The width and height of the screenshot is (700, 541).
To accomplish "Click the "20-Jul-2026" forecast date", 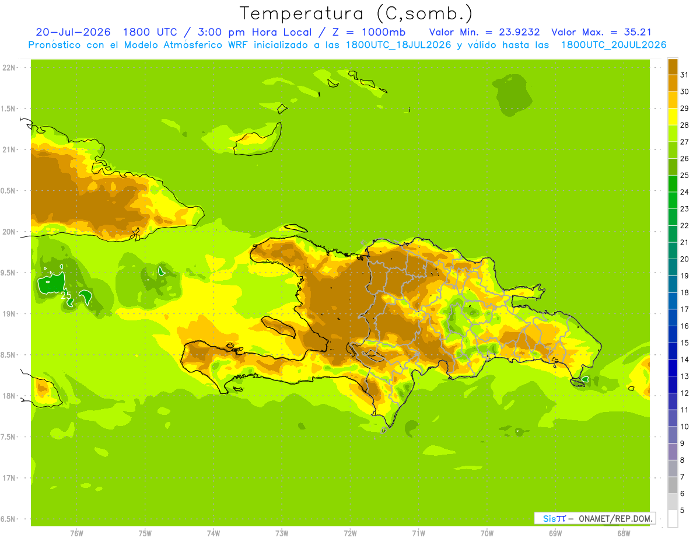I will click(73, 32).
